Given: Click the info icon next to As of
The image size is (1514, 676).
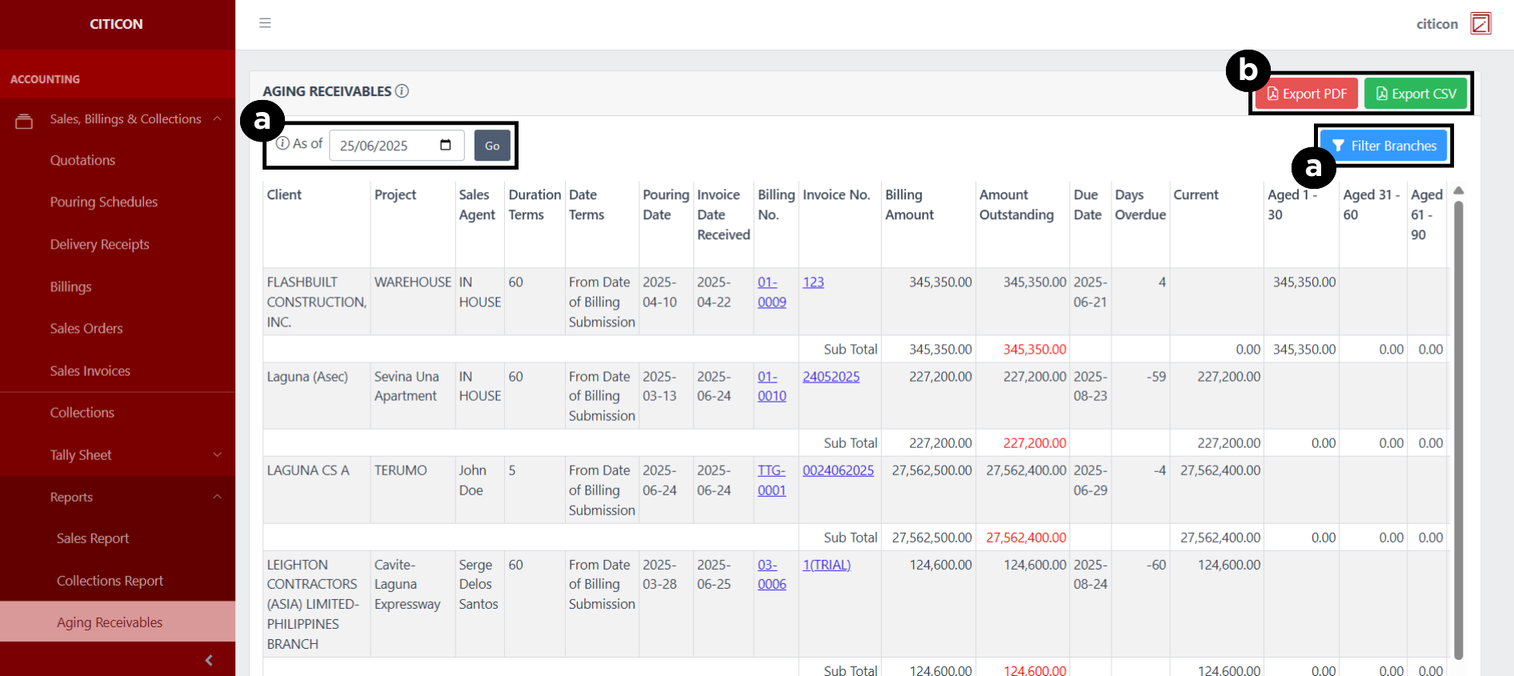Looking at the screenshot, I should tap(282, 143).
